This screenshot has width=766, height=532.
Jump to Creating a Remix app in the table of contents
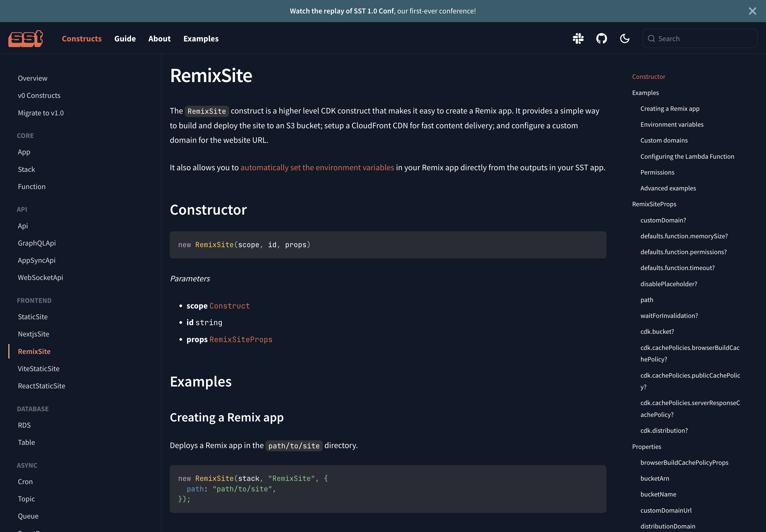[x=670, y=109]
